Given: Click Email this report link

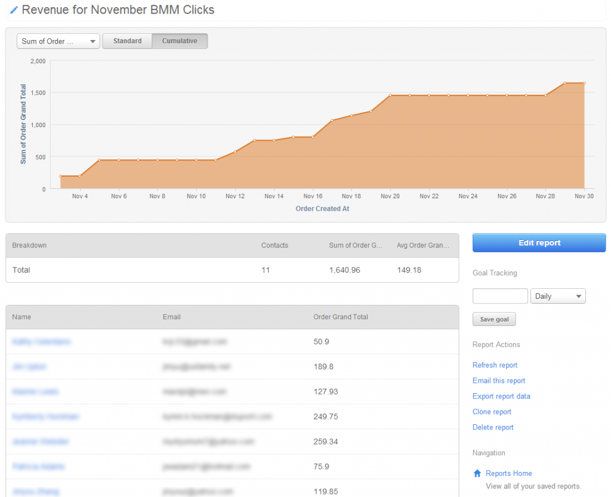Looking at the screenshot, I should tap(499, 381).
